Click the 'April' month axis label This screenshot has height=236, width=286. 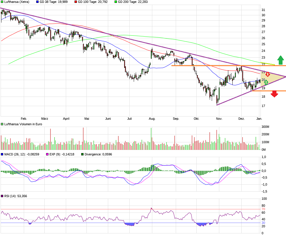(66, 119)
